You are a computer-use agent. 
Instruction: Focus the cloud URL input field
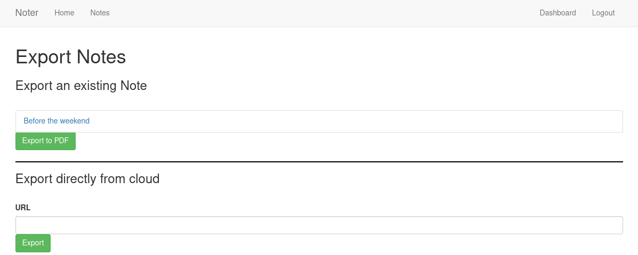click(x=319, y=225)
